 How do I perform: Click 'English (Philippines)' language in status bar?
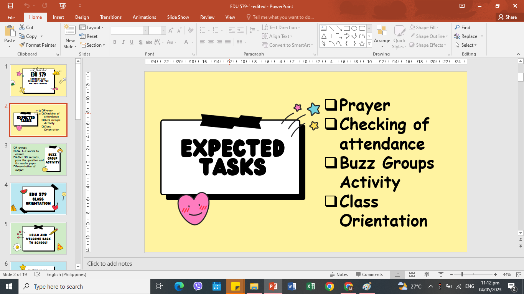(x=66, y=274)
